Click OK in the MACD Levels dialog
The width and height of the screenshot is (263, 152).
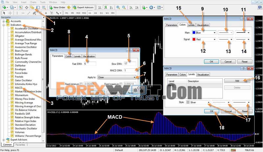tap(212, 111)
